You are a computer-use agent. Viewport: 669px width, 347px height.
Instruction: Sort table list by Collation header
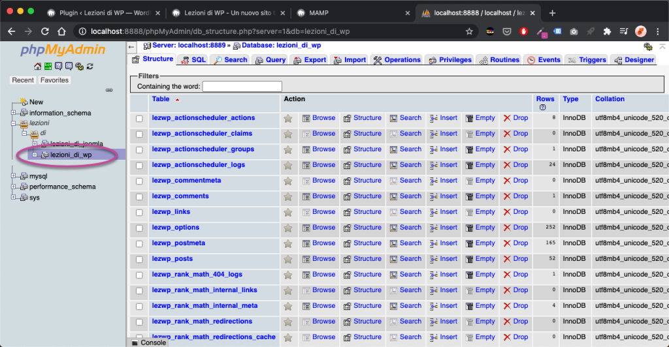pos(610,99)
